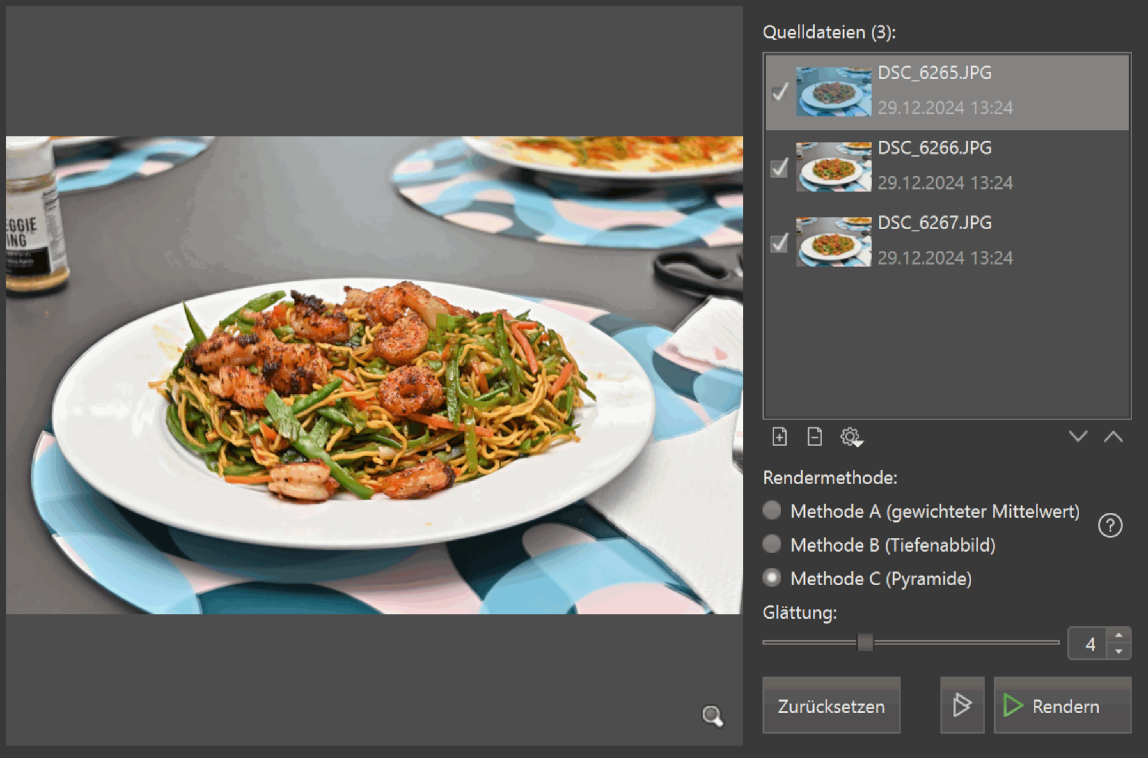Click the Zurücksetzen button
This screenshot has height=758, width=1148.
(831, 705)
